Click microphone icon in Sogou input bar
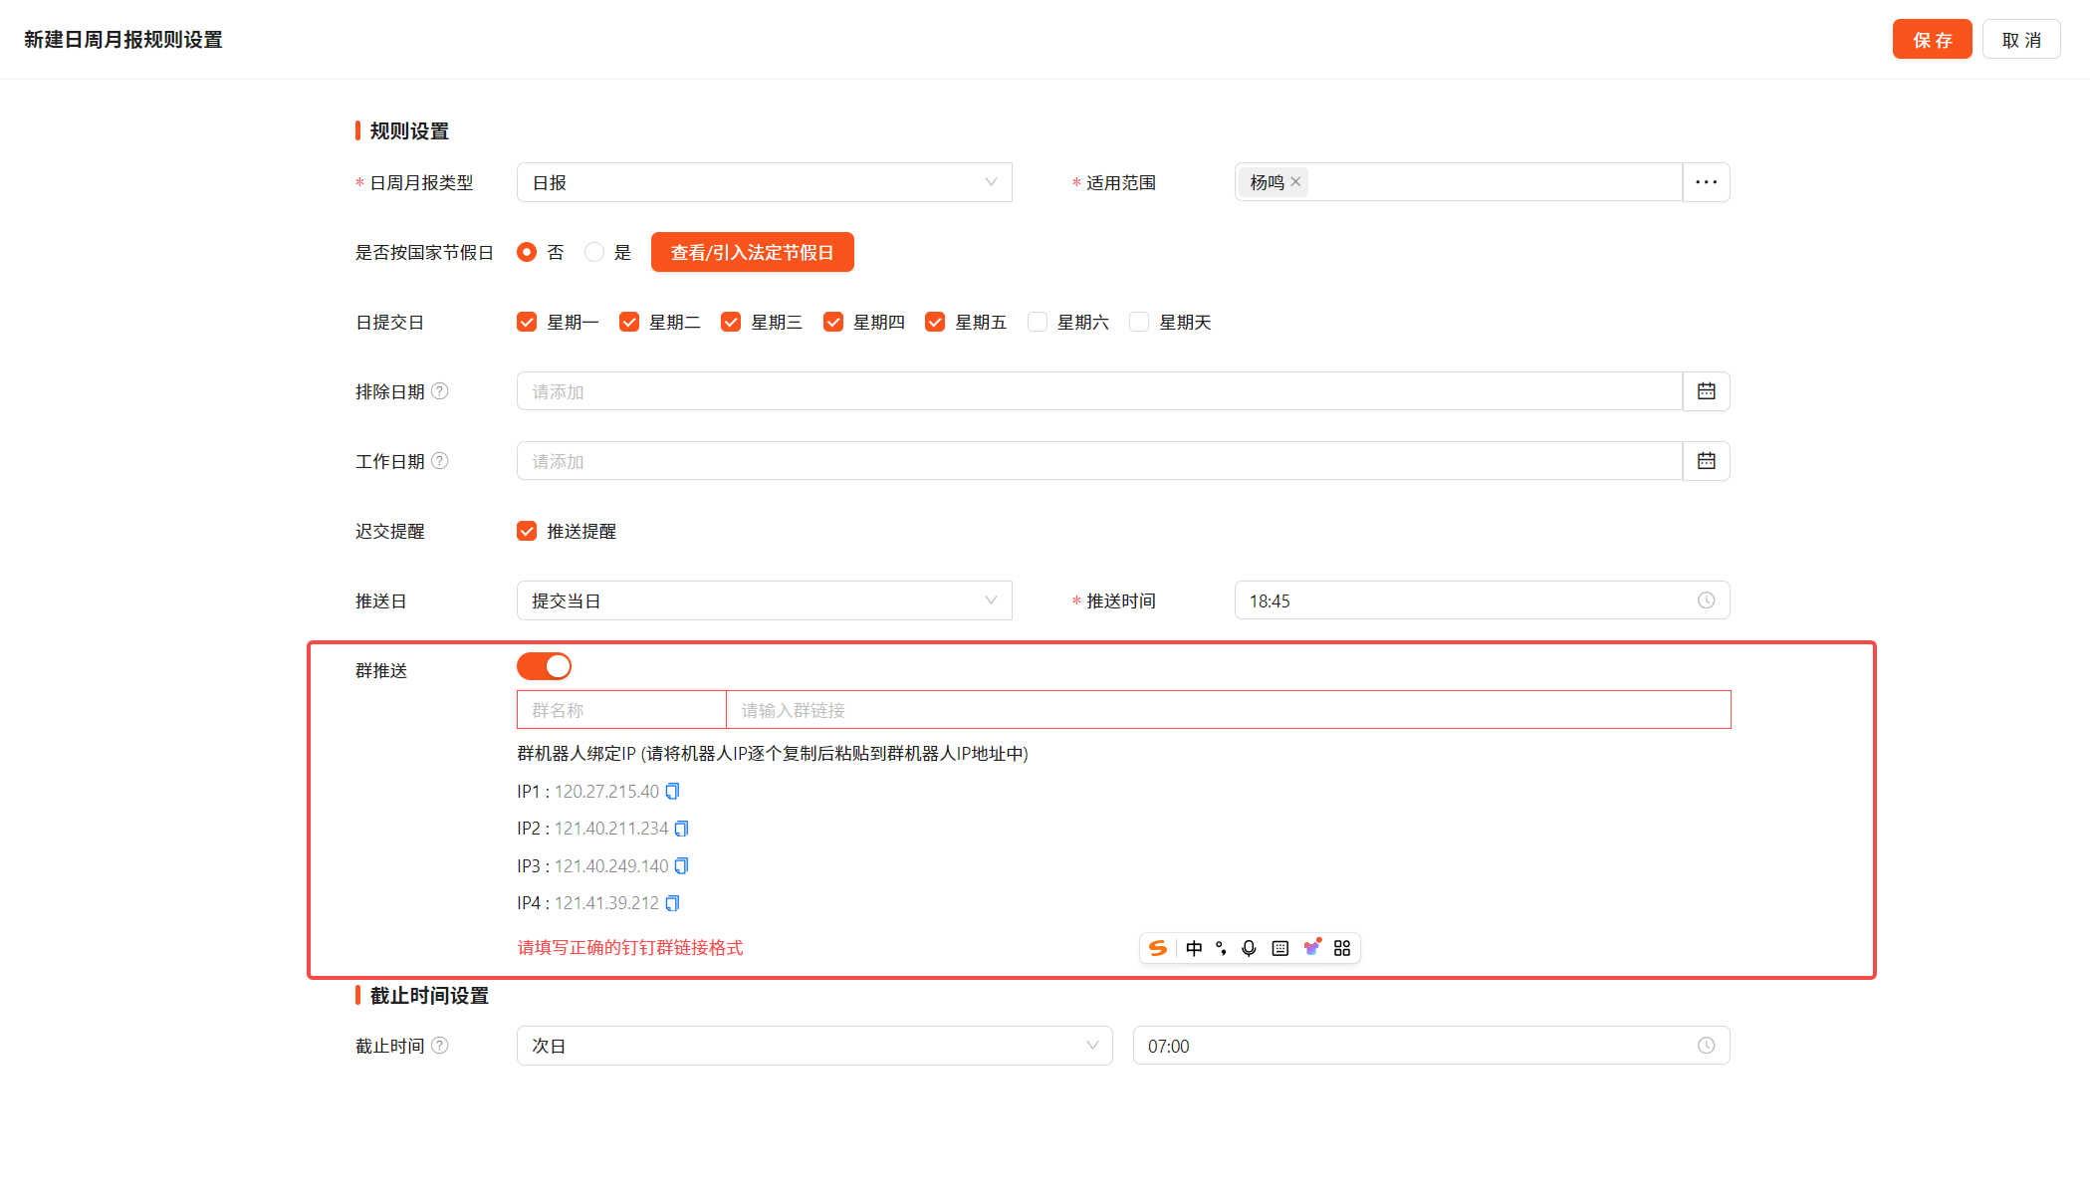The width and height of the screenshot is (2090, 1198). coord(1249,948)
